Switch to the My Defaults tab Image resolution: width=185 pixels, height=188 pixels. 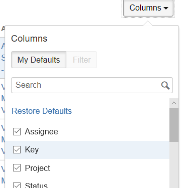pos(39,60)
